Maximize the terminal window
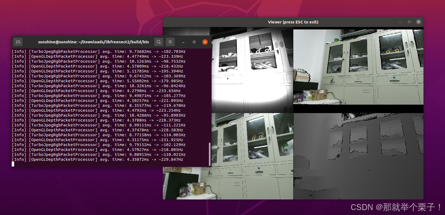This screenshot has width=445, height=215. [194, 42]
